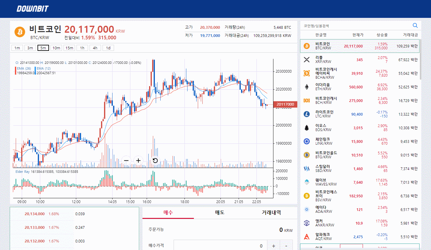Click the Bitcoin SV coin icon
The height and width of the screenshot is (250, 431).
[x=307, y=196]
